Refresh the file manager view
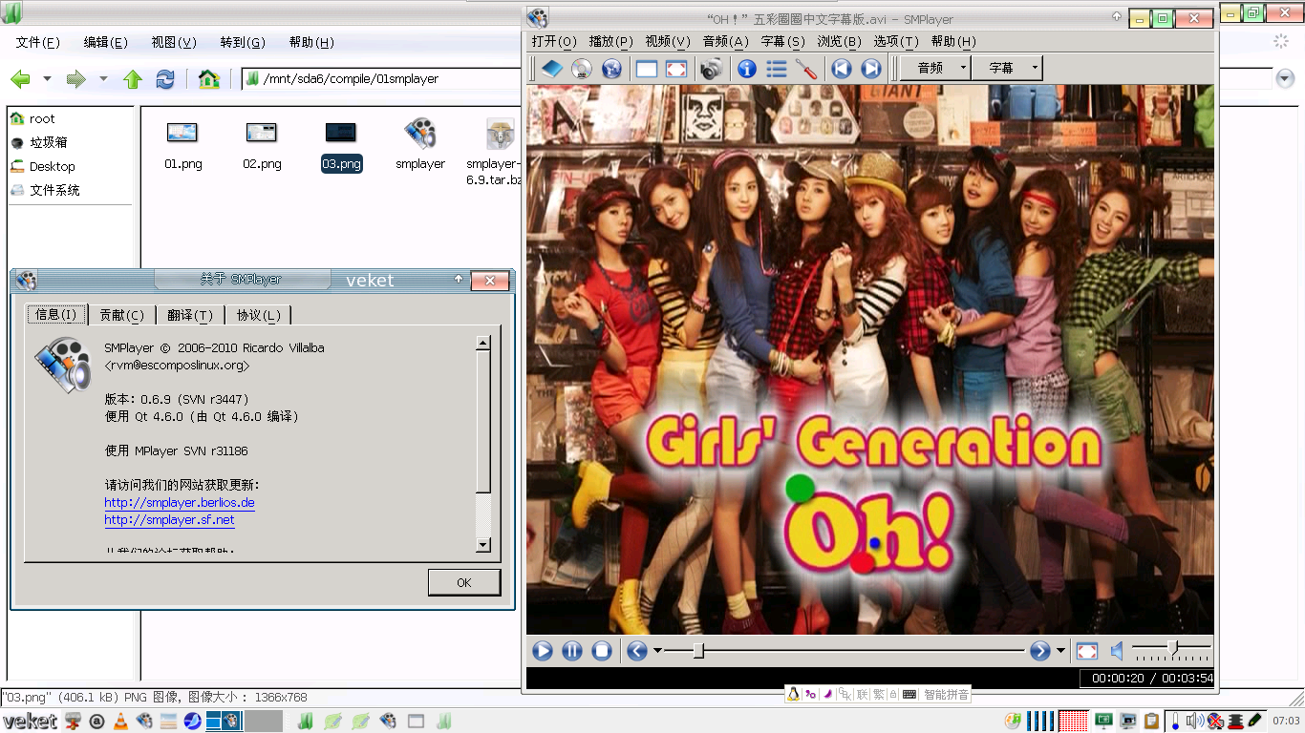This screenshot has height=733, width=1305. [165, 79]
